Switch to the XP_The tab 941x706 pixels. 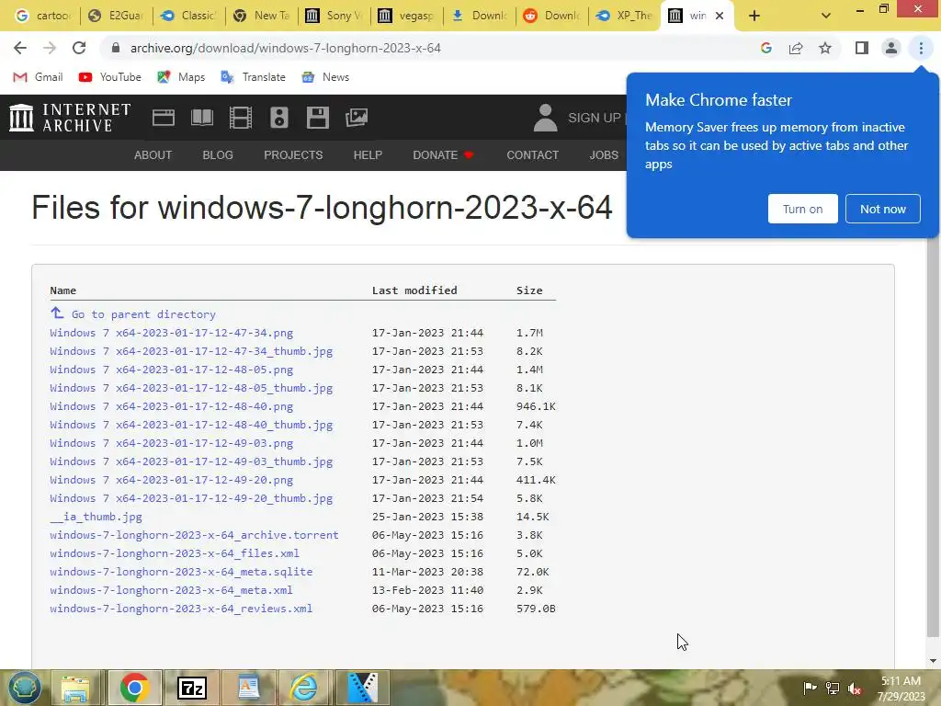point(625,16)
